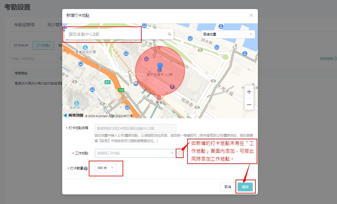Open the 100 米 punch range dropdown

click(x=105, y=168)
